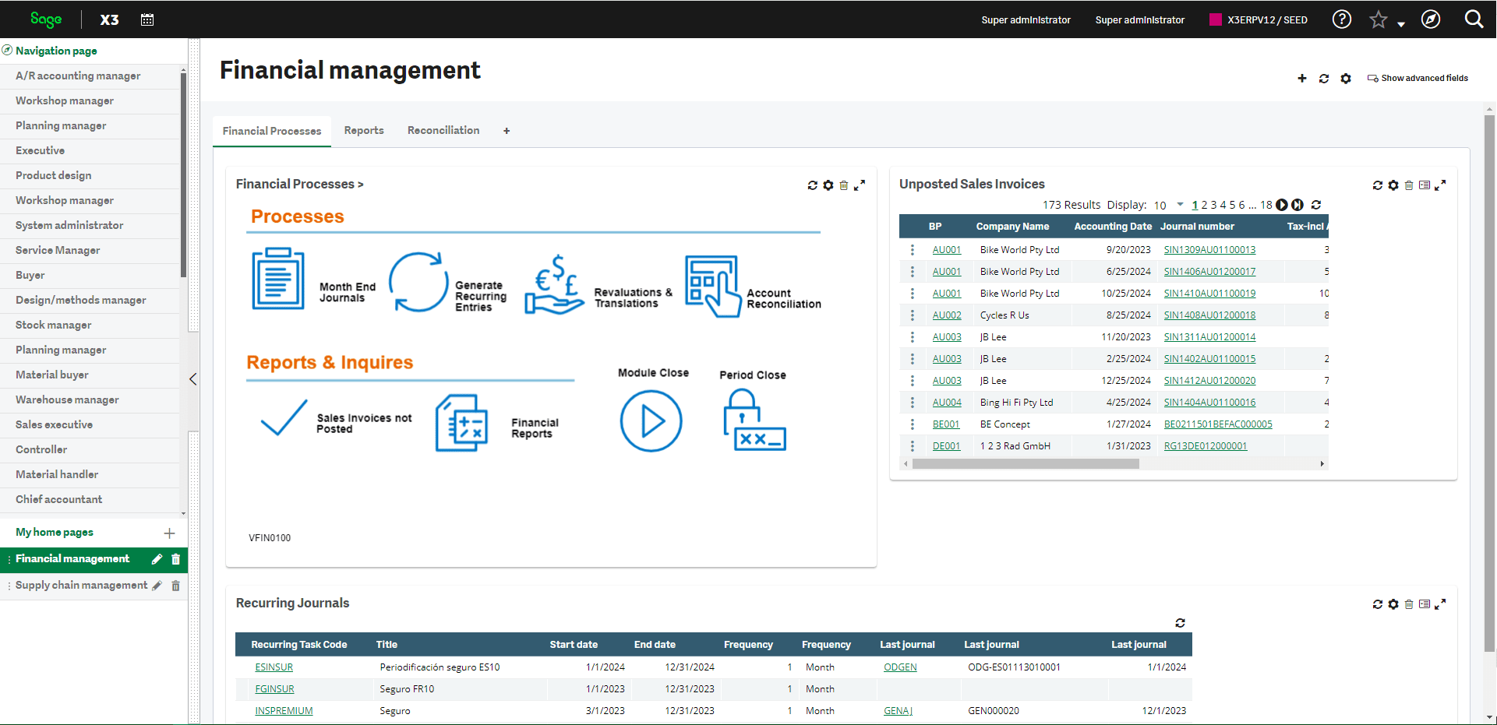Refresh the Unposted Sales Invoices widget
This screenshot has width=1497, height=725.
tap(1378, 185)
